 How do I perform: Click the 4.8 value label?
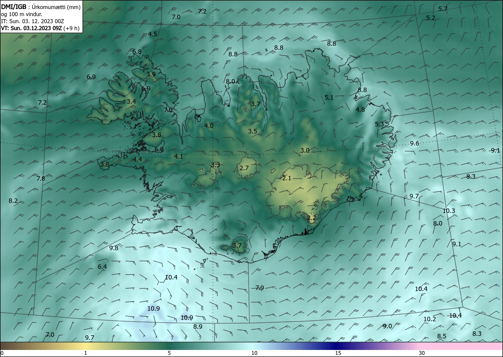361,109
